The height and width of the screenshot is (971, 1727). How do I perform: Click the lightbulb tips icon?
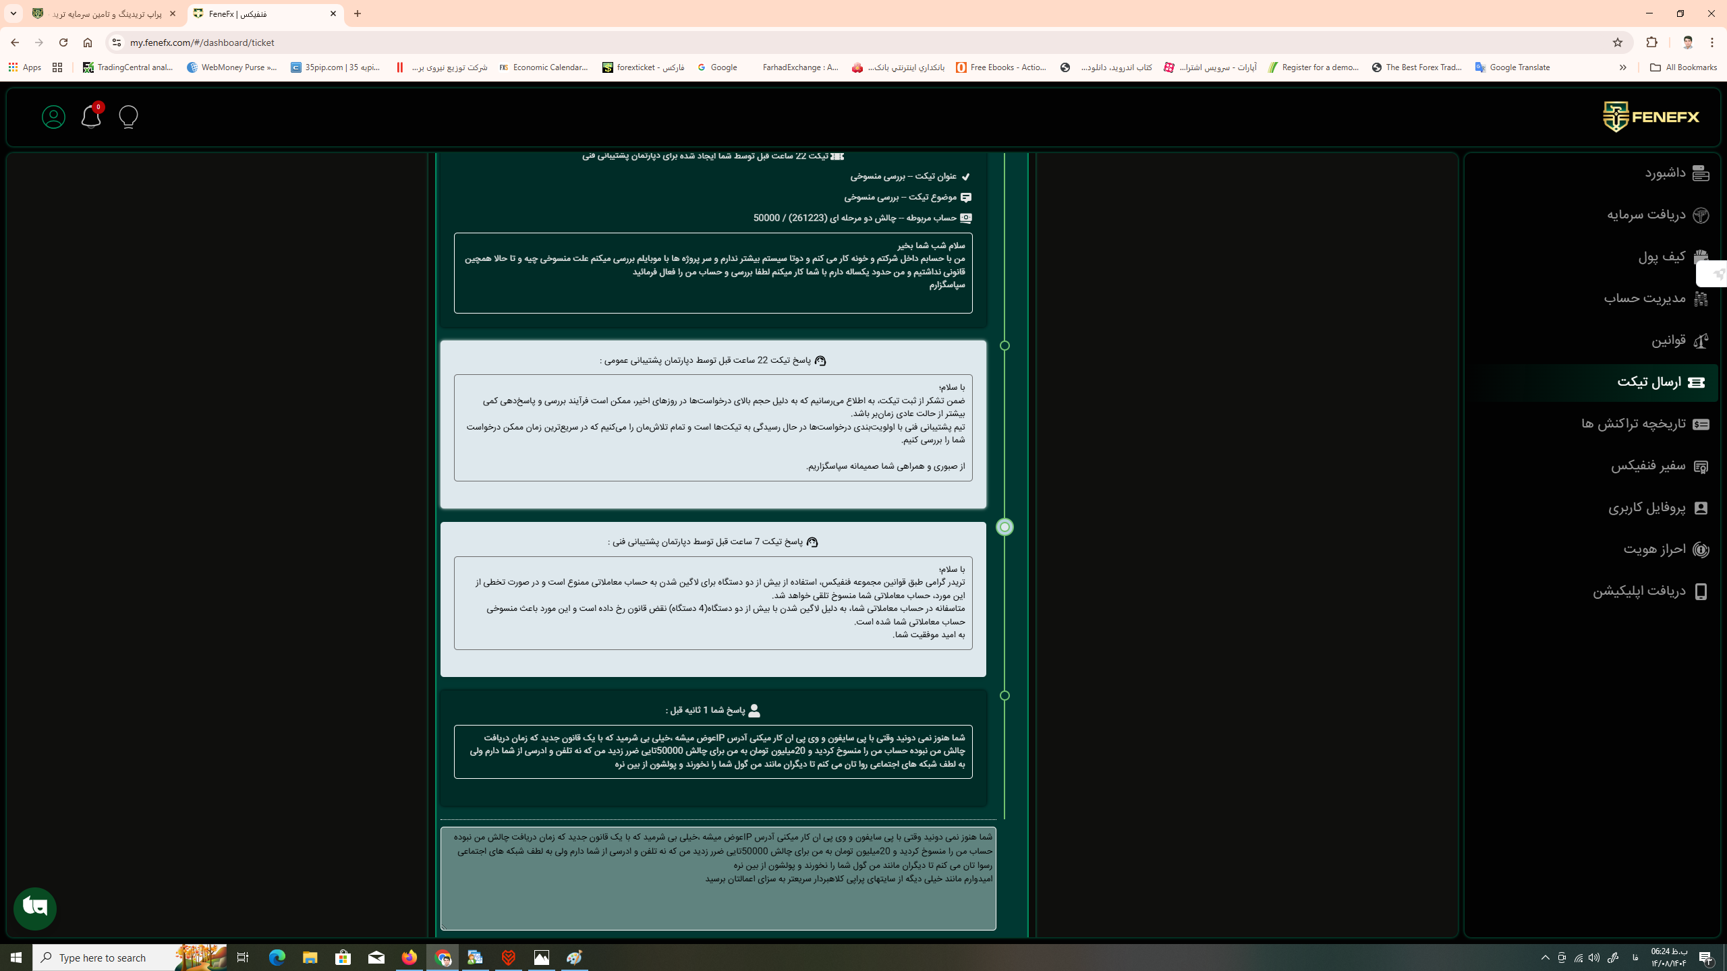coord(128,117)
